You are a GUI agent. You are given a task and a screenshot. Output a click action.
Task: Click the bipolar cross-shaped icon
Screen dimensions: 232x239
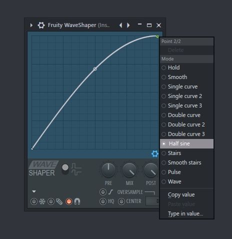point(76,169)
